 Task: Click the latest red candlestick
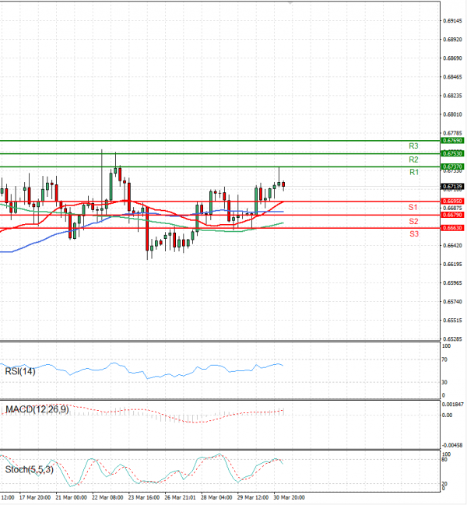[x=283, y=184]
